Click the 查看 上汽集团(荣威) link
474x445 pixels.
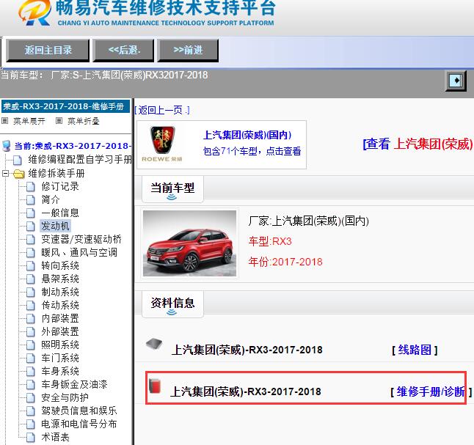click(418, 144)
